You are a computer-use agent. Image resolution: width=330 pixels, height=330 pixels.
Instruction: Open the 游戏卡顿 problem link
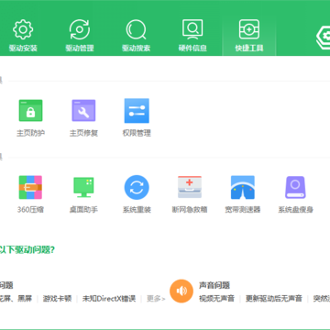[x=57, y=299]
